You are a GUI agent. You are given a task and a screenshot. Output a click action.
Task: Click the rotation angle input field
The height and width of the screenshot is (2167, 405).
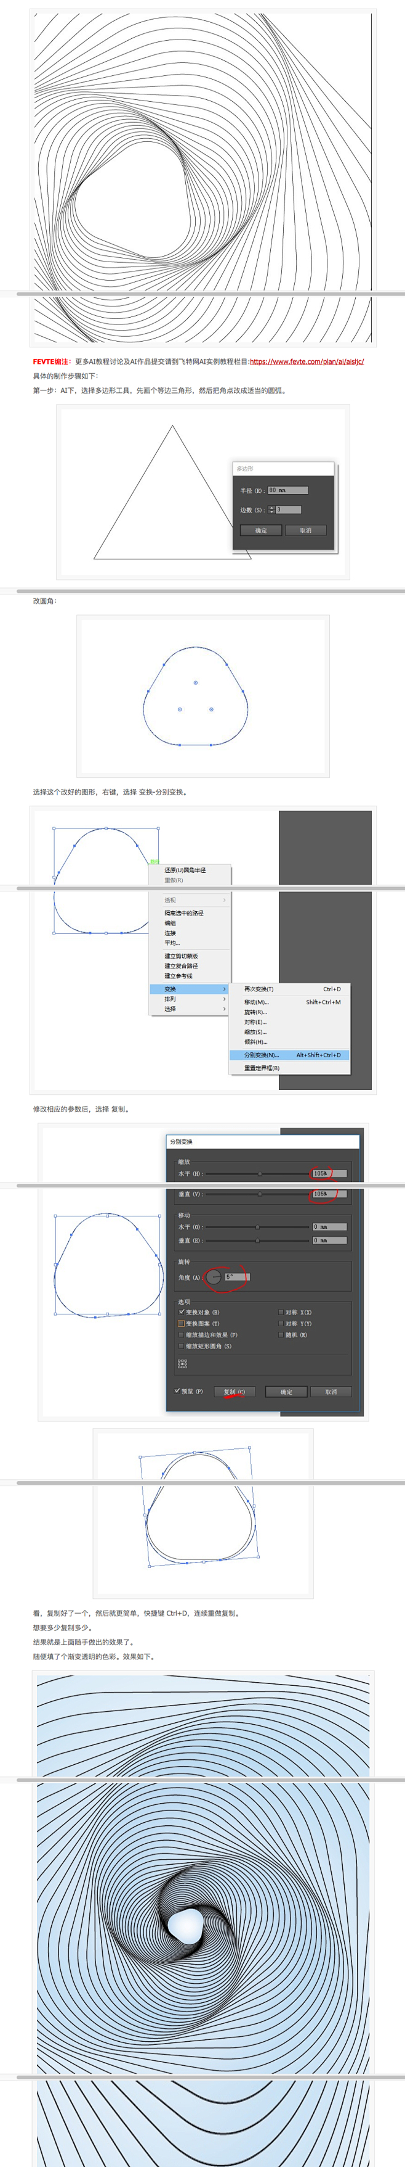[x=236, y=1277]
